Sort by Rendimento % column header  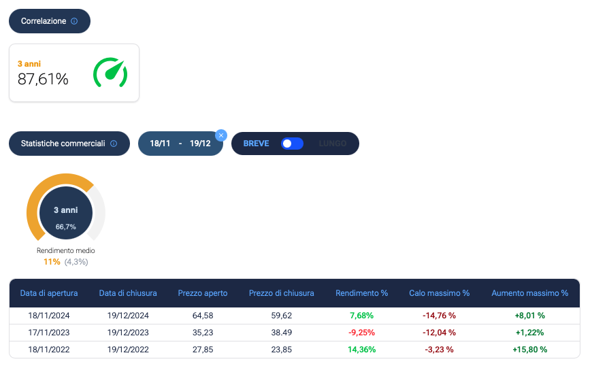point(361,293)
